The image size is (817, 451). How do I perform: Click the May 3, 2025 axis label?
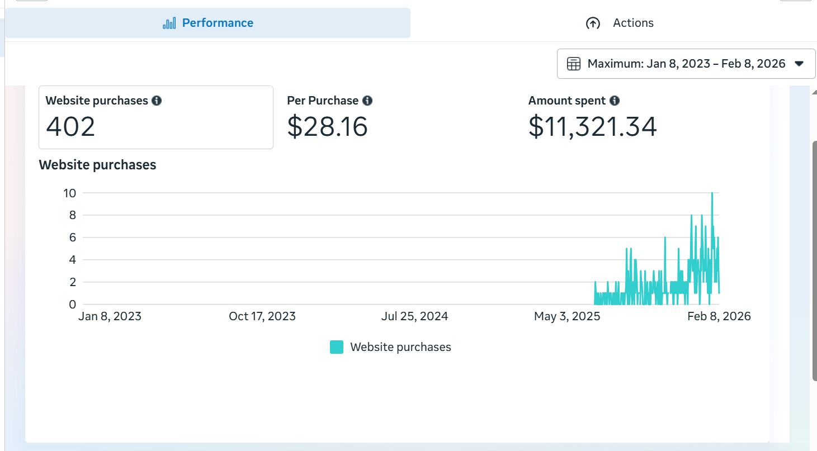click(x=566, y=316)
